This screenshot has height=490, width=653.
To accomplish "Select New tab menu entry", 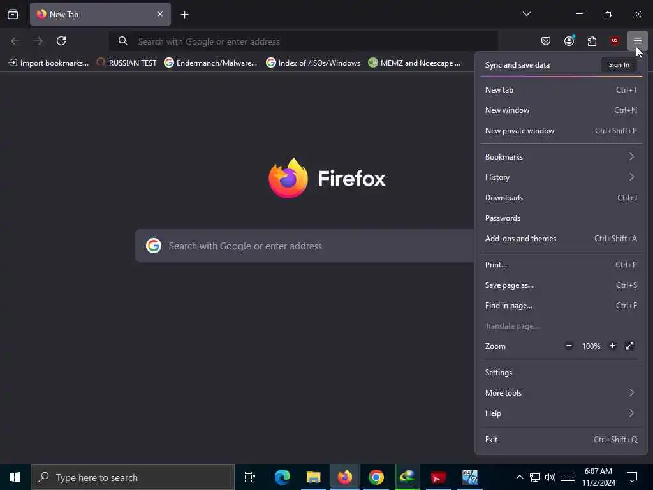I will [x=561, y=89].
